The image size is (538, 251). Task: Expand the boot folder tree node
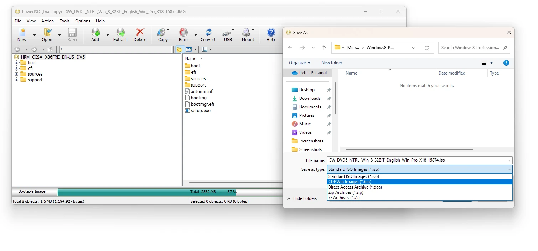[x=16, y=62]
